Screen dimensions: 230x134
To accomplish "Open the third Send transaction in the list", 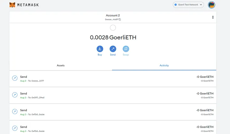I will [113, 112].
